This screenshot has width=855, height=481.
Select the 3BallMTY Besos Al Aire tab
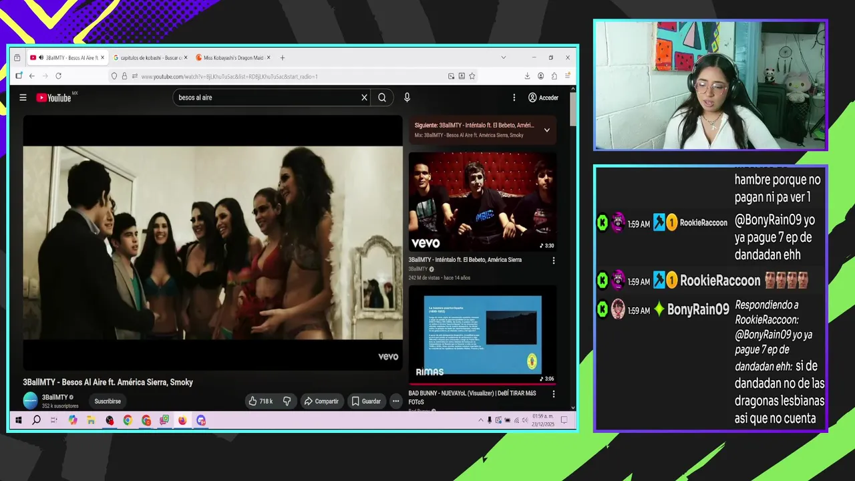67,58
